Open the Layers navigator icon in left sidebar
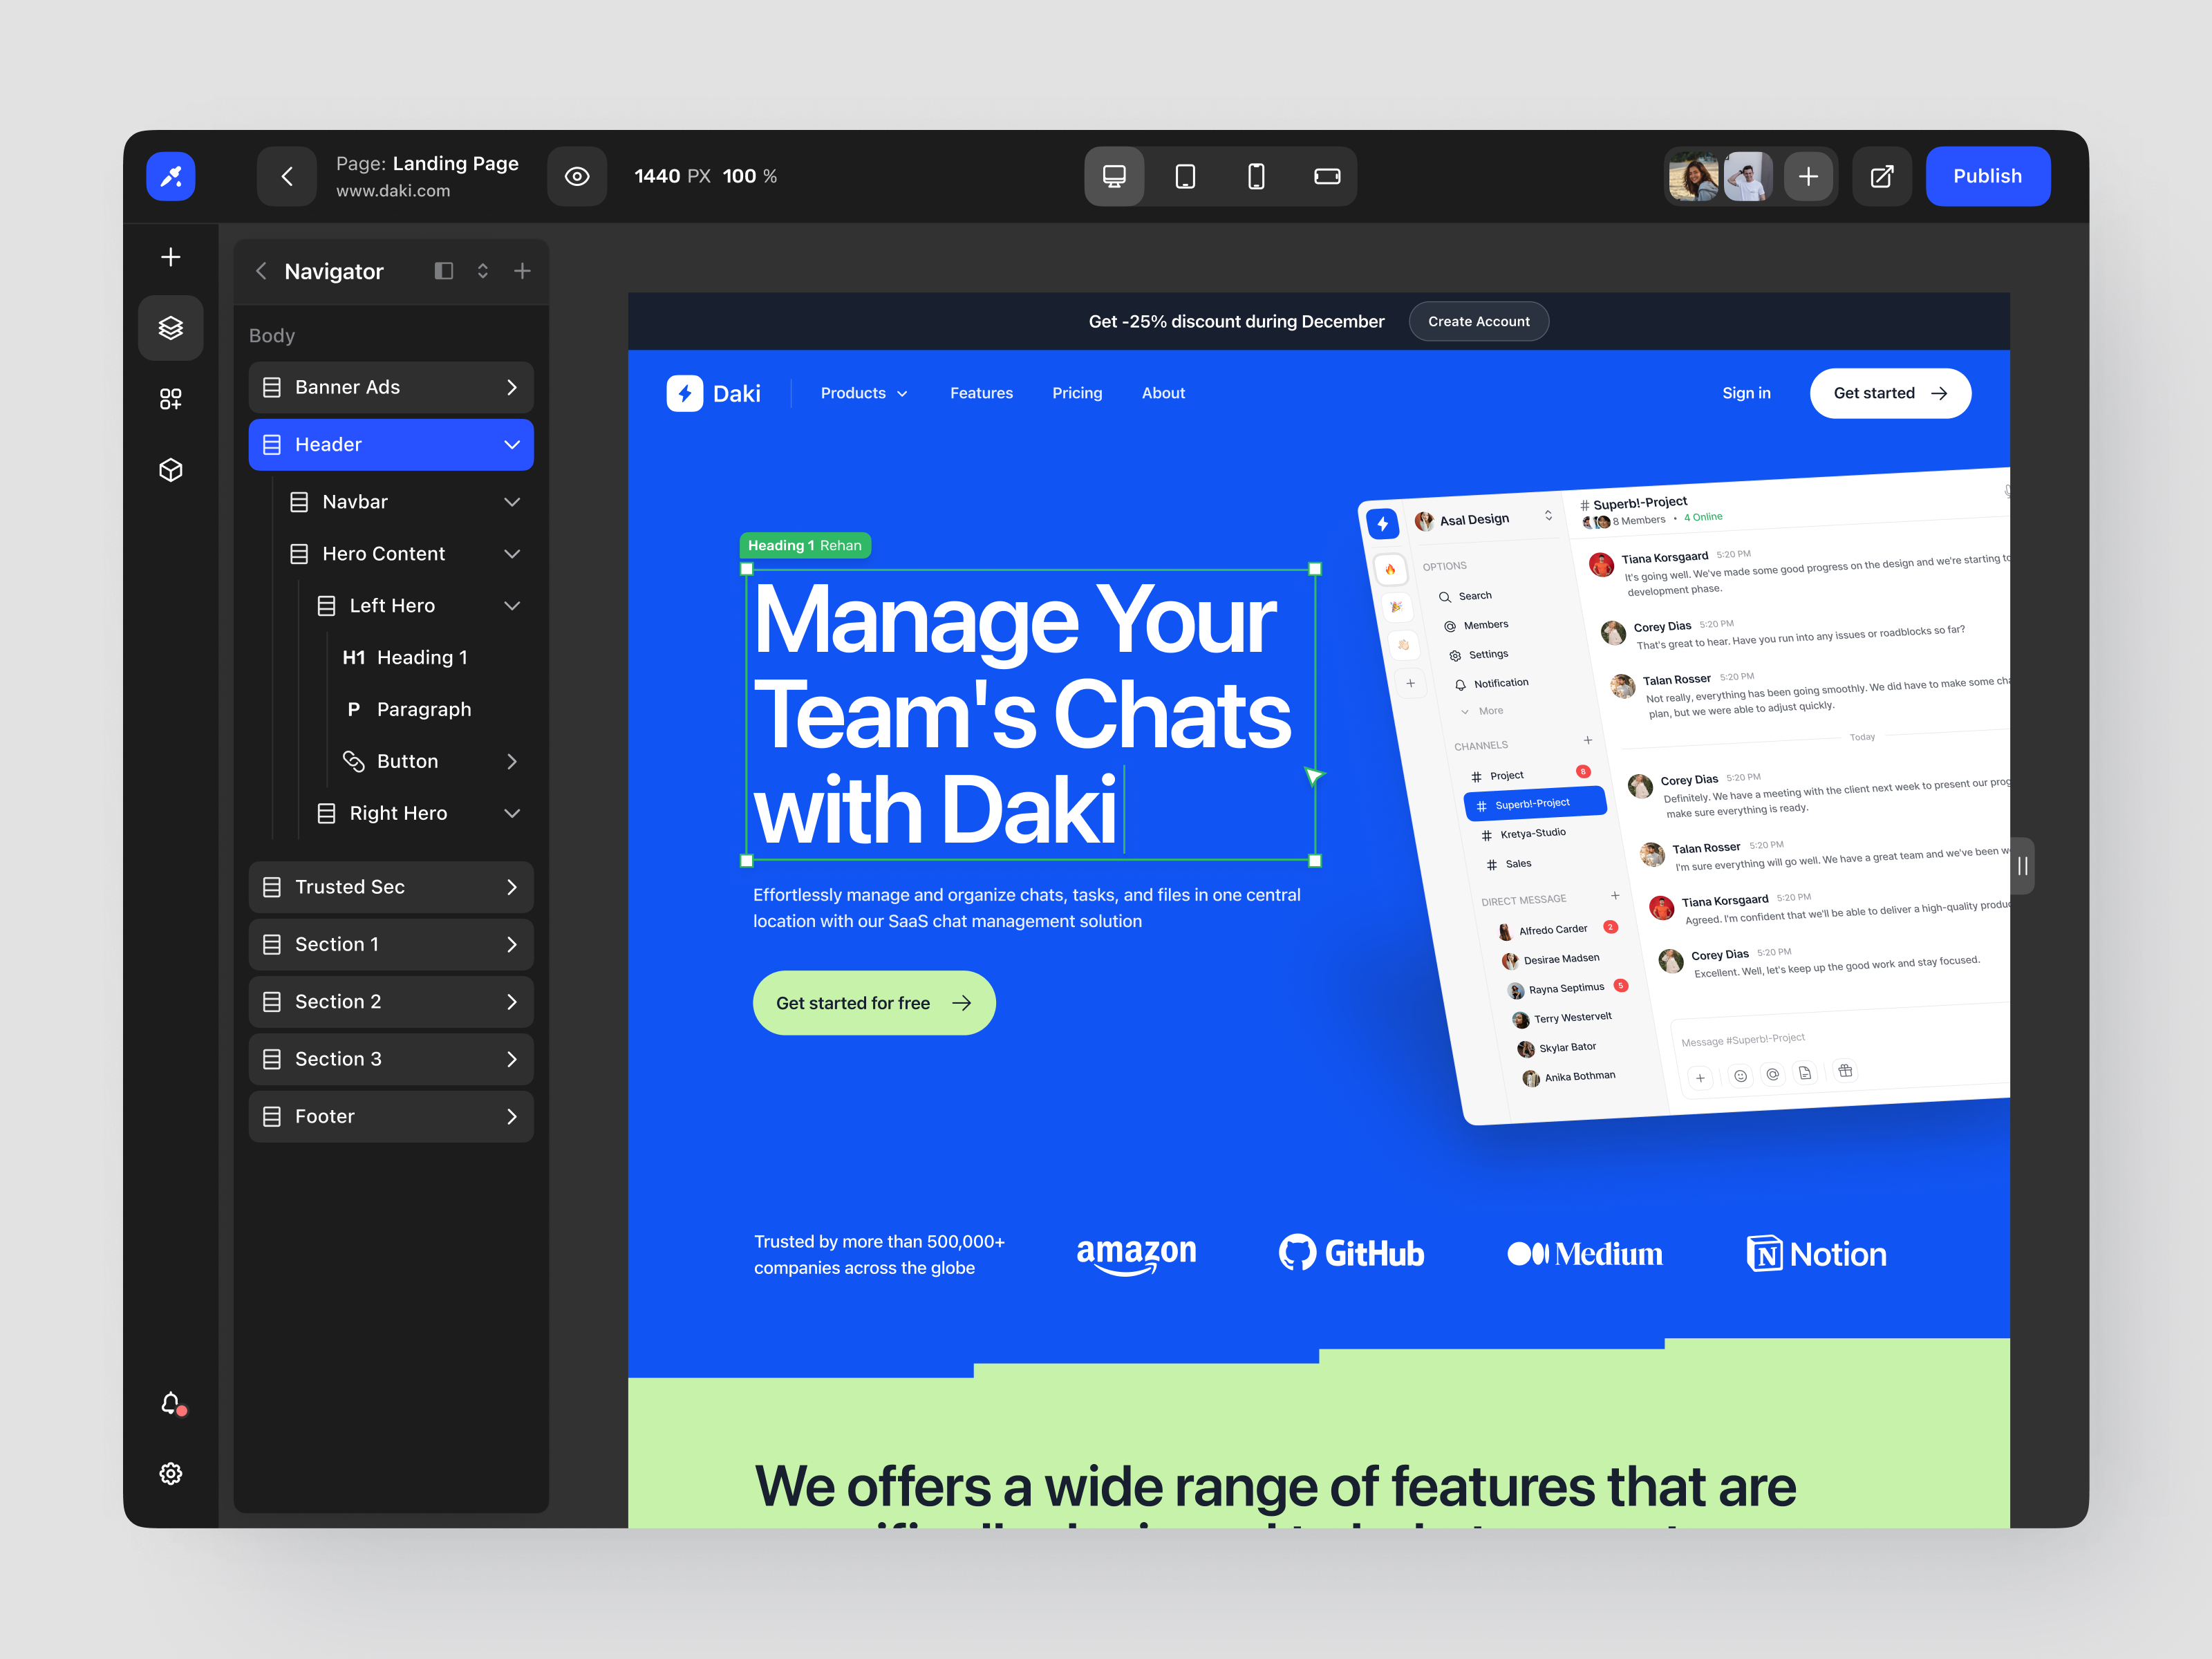 click(x=170, y=327)
